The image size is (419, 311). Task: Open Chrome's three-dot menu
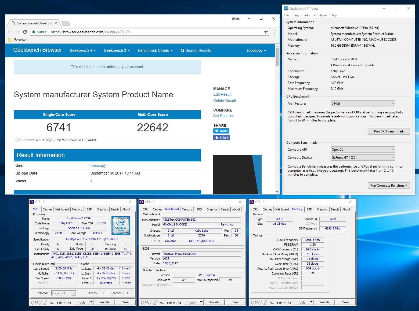(x=275, y=32)
